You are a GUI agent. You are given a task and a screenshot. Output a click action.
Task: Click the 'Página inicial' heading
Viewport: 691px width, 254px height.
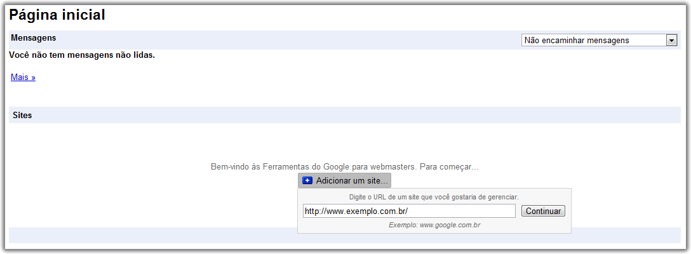[x=57, y=15]
